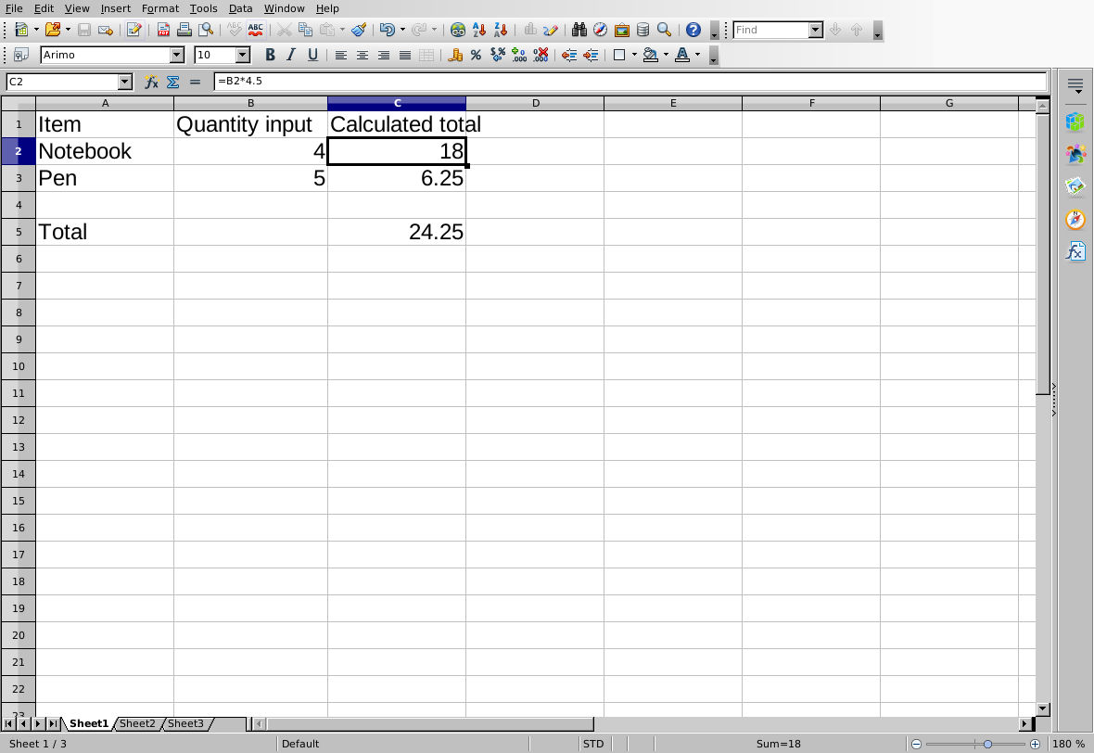Open the Gallery picture icon
Image resolution: width=1094 pixels, height=753 pixels.
622,30
